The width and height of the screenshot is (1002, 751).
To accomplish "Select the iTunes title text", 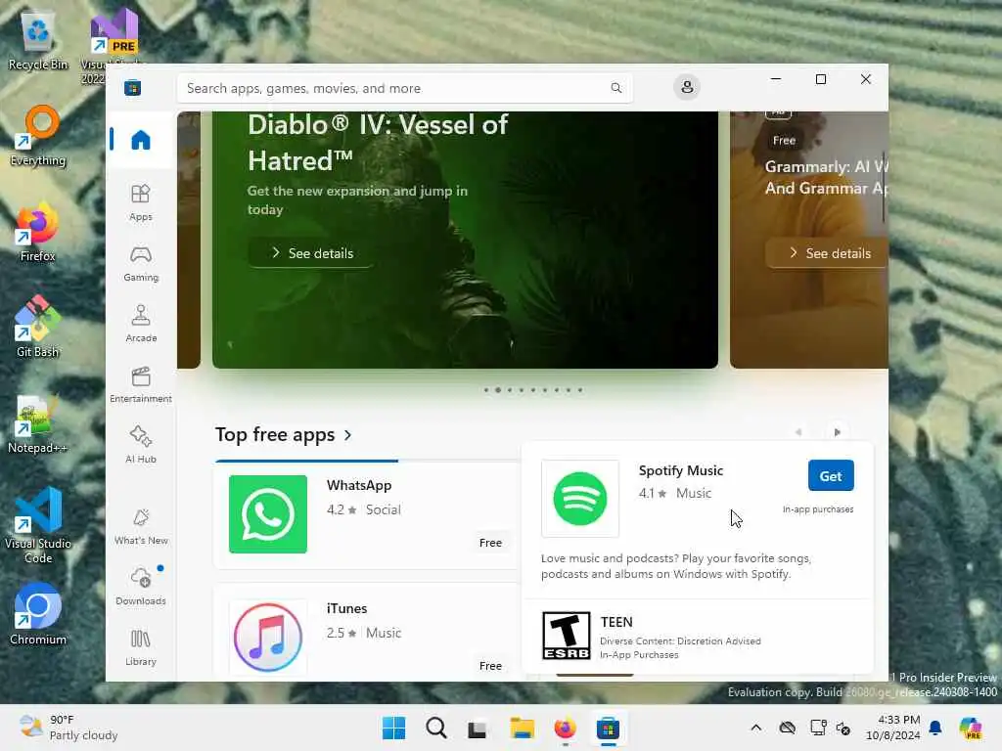I will pos(347,608).
